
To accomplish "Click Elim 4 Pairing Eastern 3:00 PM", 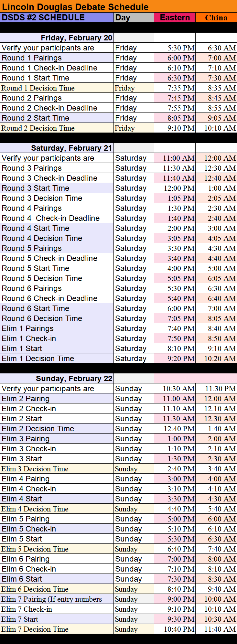I will pos(181,479).
